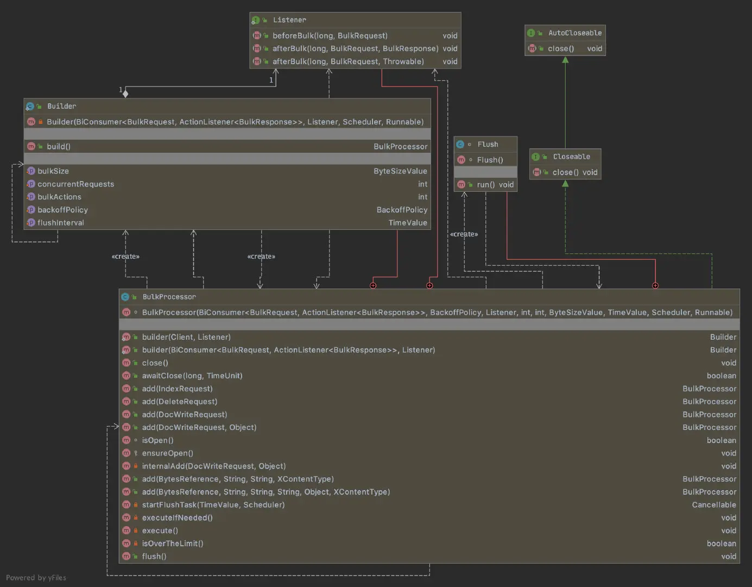Click the method icon beside flush()
The height and width of the screenshot is (587, 752).
tap(127, 557)
